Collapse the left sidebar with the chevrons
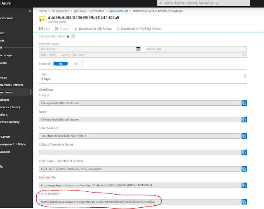The width and height of the screenshot is (264, 209). click(30, 11)
